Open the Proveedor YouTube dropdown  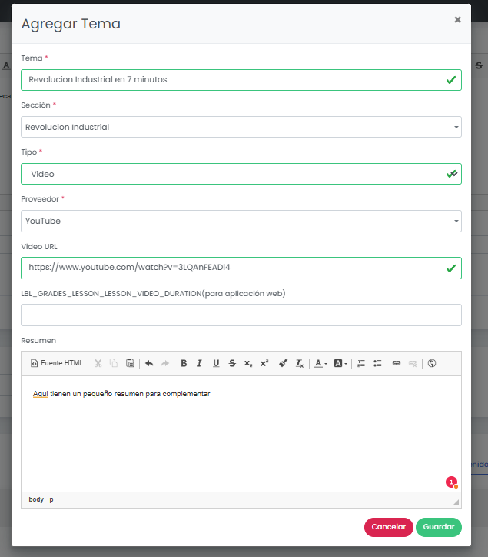pyautogui.click(x=241, y=221)
